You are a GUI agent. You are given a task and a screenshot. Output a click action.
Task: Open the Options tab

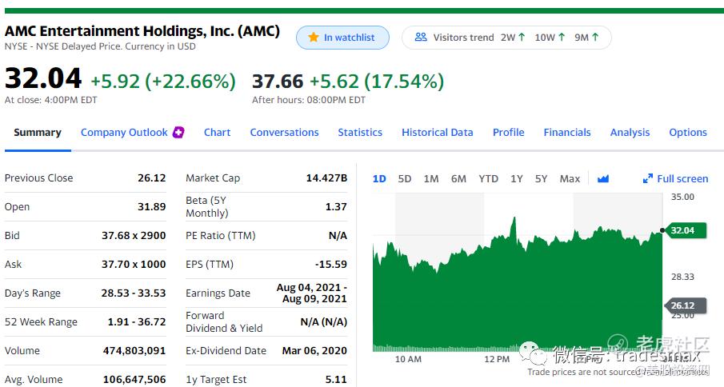688,133
